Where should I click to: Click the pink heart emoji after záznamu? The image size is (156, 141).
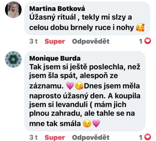click(x=70, y=86)
